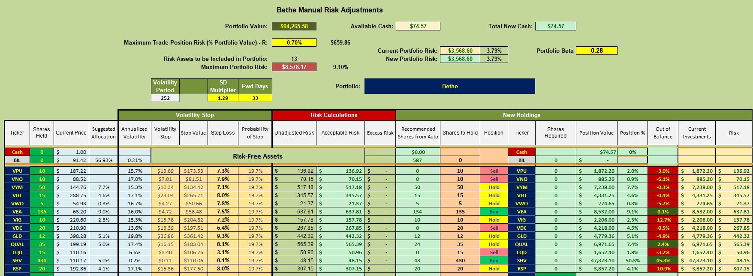Select the Available Cash cell $74.57
753x276 pixels.
pos(418,26)
